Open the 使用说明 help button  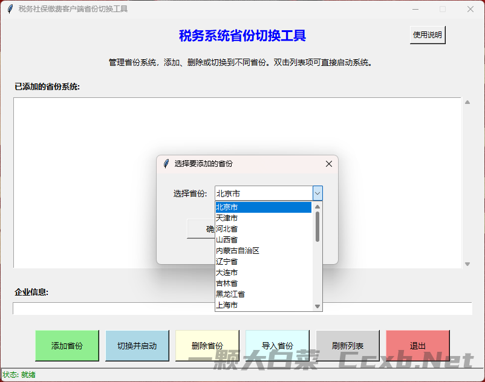[x=427, y=35]
